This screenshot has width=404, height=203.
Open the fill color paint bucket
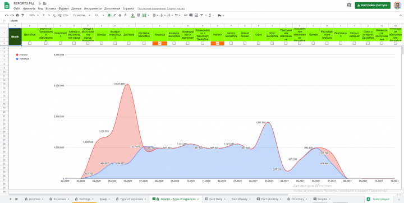[x=132, y=16]
